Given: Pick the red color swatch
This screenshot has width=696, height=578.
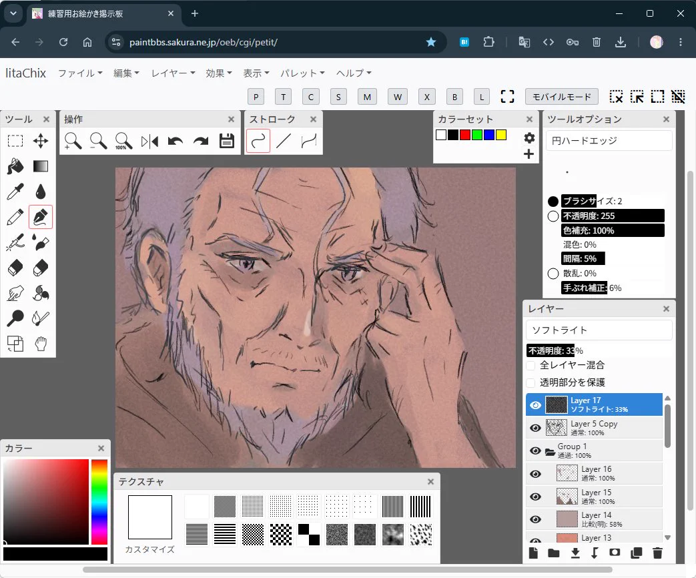Looking at the screenshot, I should tap(464, 135).
